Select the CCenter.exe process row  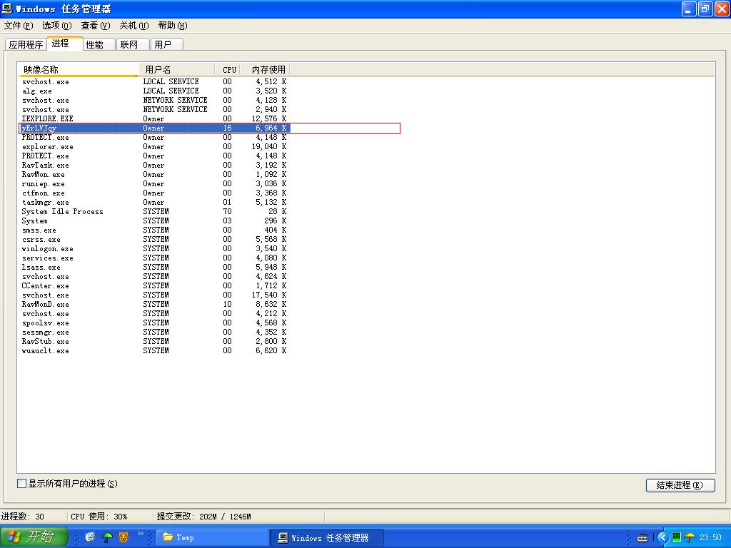click(x=154, y=285)
